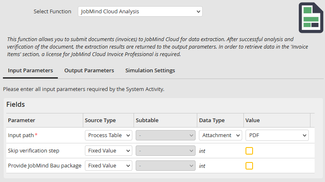
Task: Tick the Skip verification step checkbox
Action: (249, 151)
